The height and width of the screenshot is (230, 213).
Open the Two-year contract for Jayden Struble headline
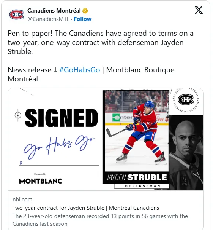click(86, 208)
